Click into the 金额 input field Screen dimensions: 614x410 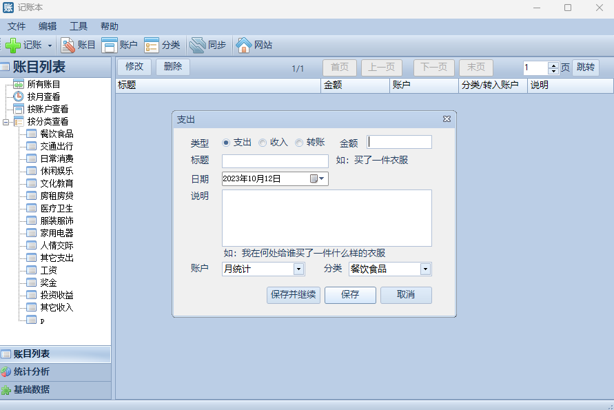(399, 142)
